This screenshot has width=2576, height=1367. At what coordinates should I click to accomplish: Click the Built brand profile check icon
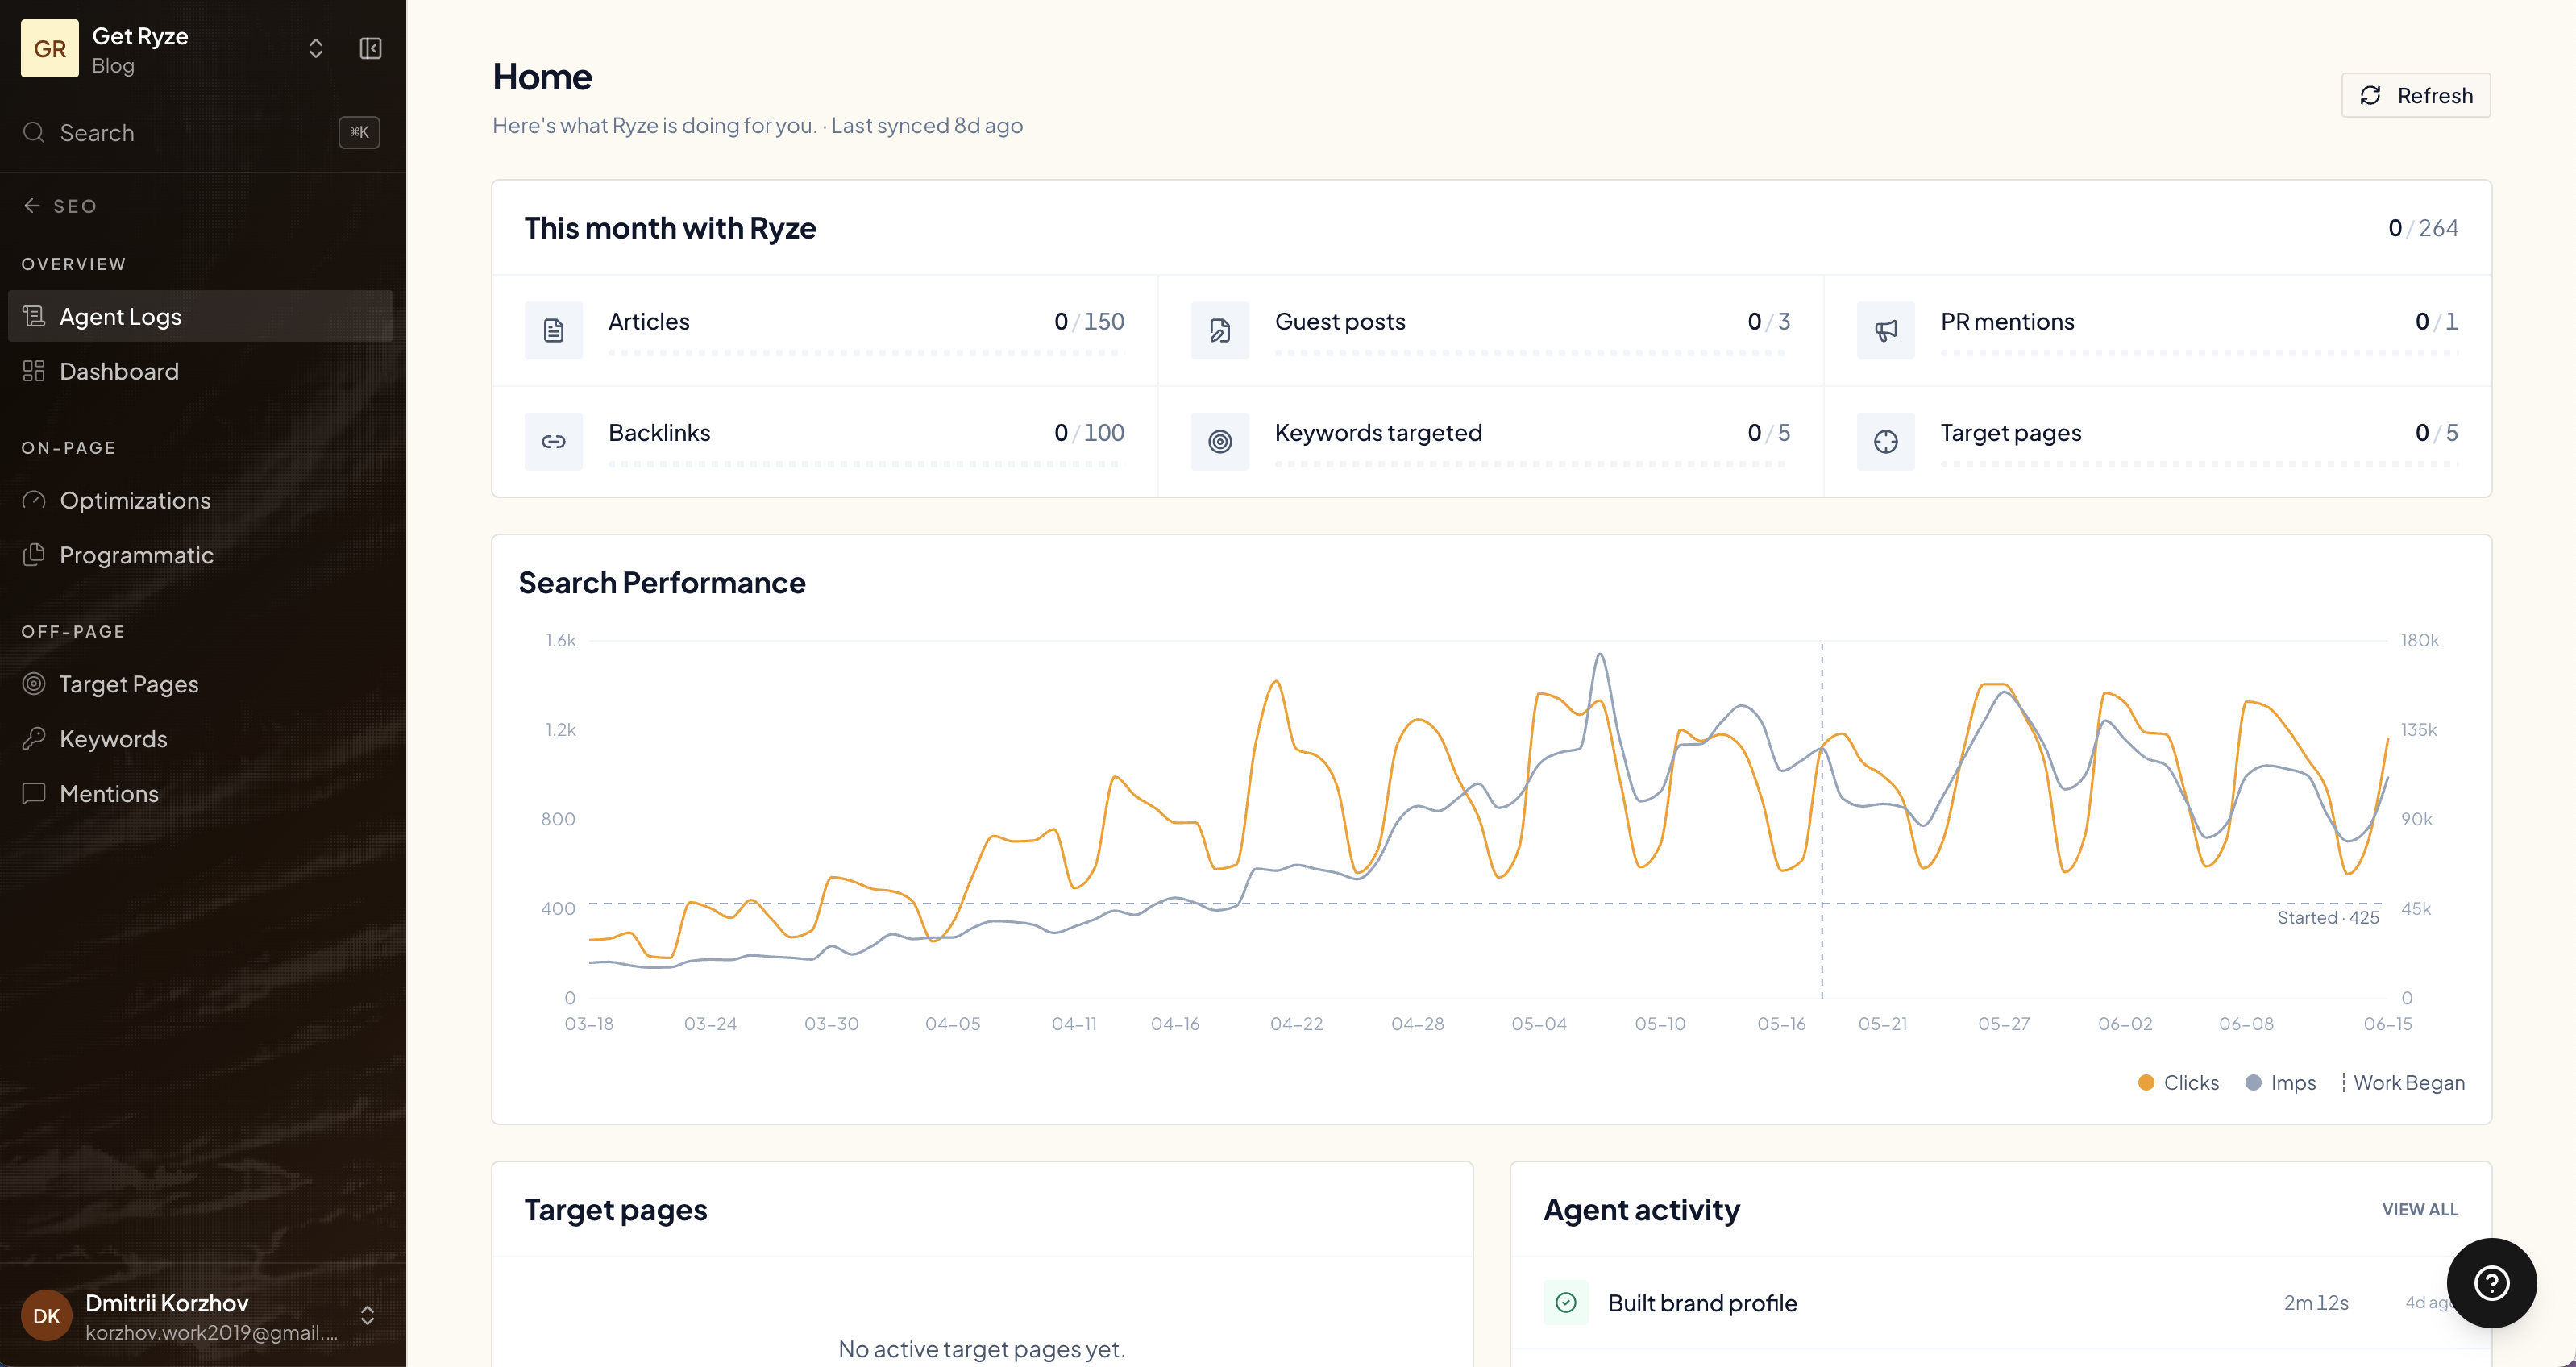point(1565,1302)
